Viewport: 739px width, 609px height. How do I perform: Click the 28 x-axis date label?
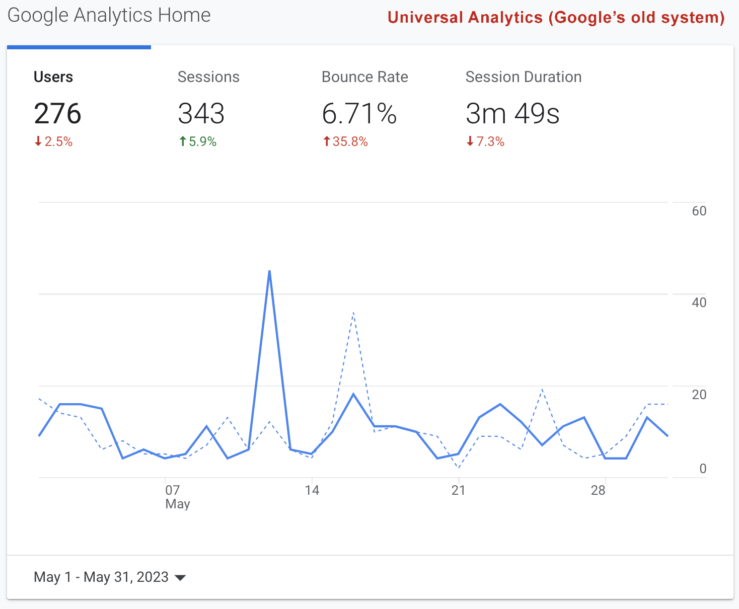click(x=598, y=490)
